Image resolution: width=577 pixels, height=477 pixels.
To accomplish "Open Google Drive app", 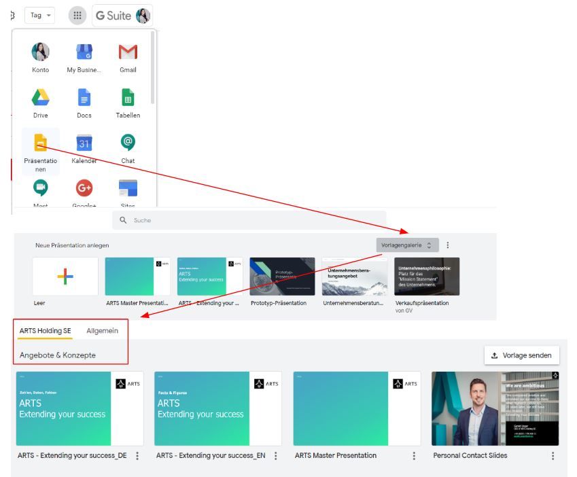I will pos(41,103).
